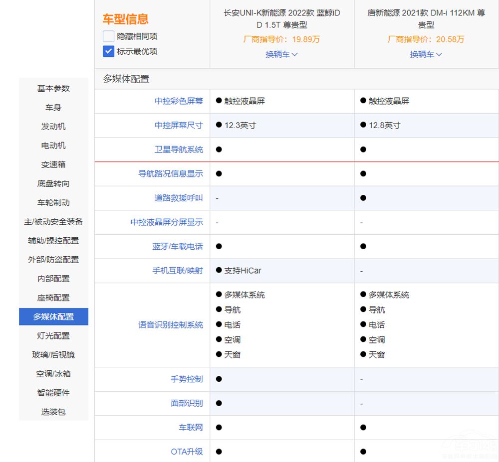Switch to the 基本参数 section
This screenshot has height=462, width=499.
tap(53, 88)
